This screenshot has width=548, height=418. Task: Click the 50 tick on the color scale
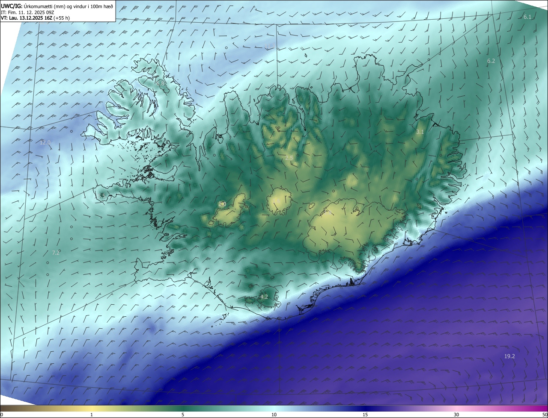(545, 415)
